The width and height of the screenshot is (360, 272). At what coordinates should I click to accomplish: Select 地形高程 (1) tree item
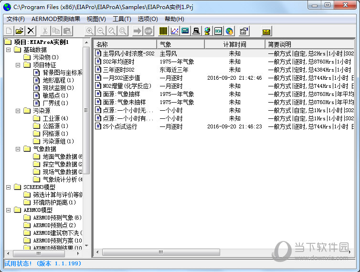58,80
